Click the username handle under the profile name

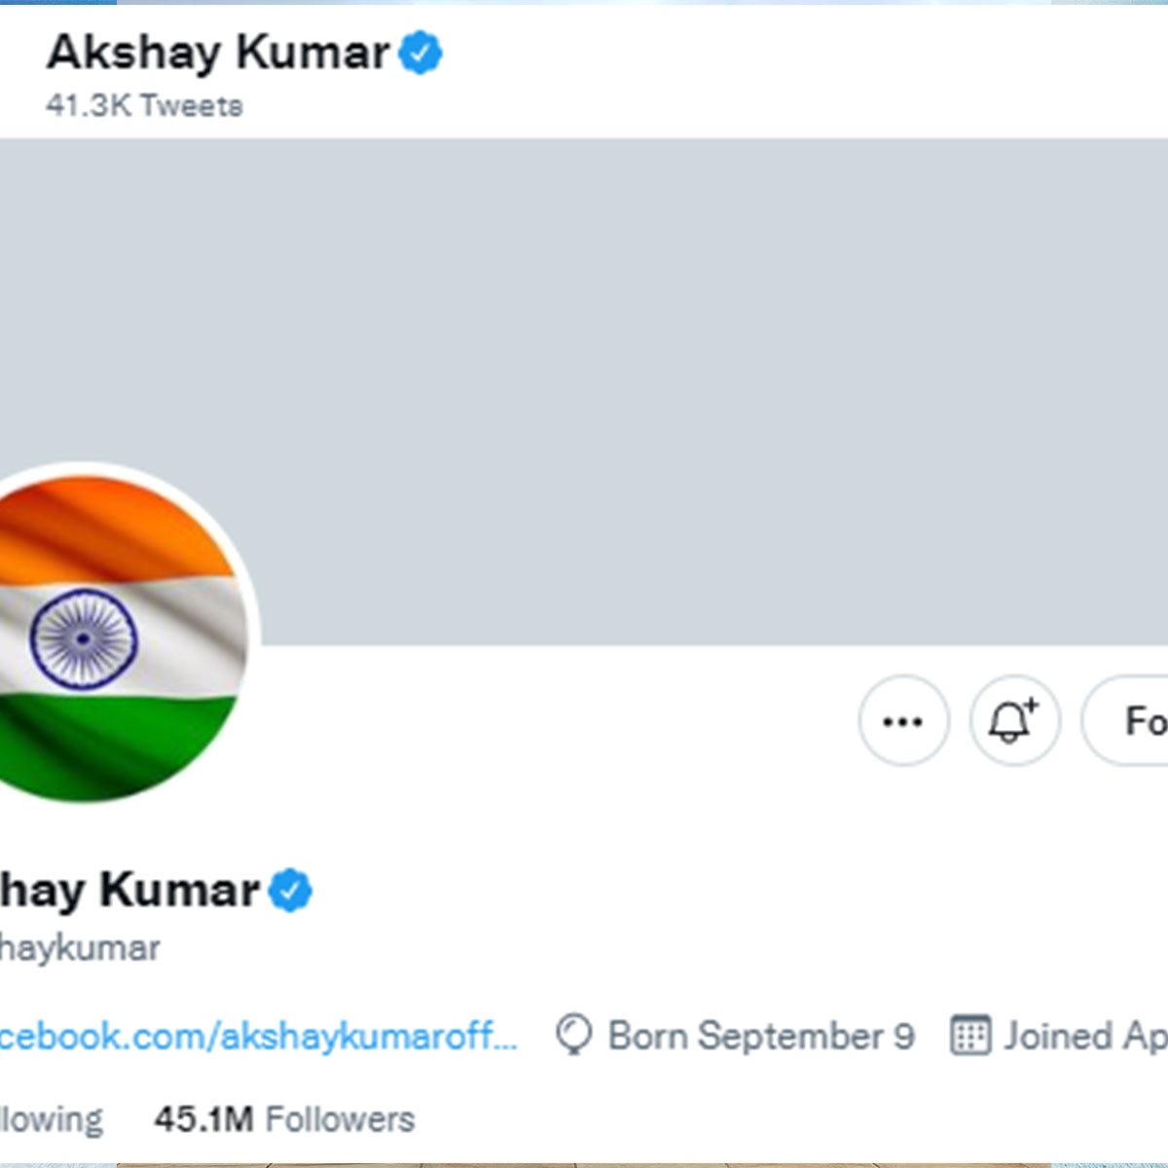coord(80,948)
